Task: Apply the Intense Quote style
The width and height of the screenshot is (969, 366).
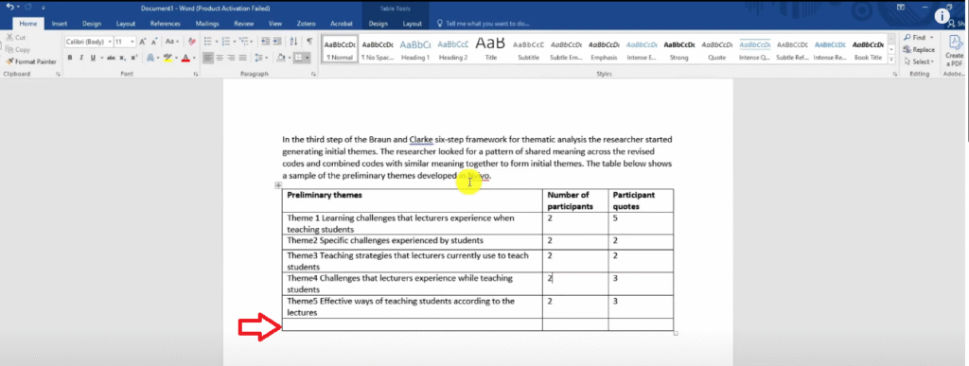Action: (x=754, y=50)
